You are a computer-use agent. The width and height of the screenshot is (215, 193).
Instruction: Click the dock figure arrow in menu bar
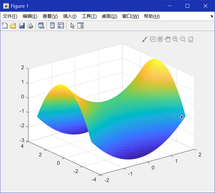(x=212, y=16)
